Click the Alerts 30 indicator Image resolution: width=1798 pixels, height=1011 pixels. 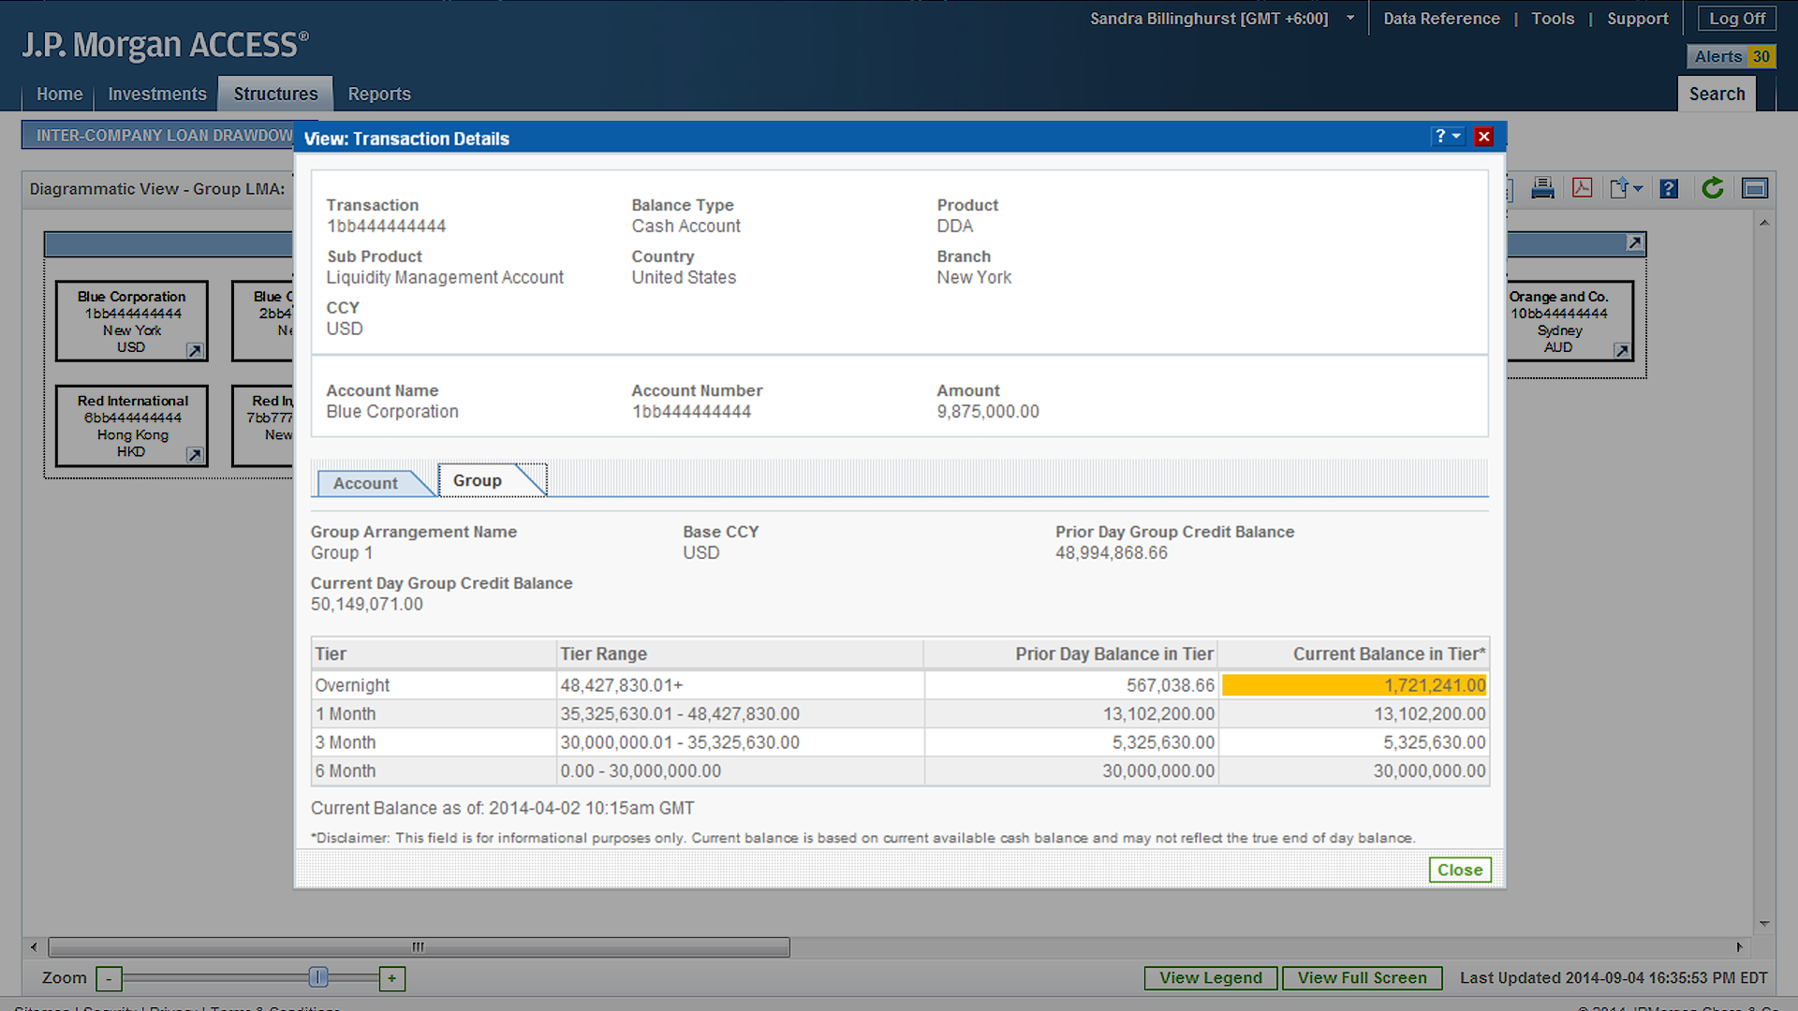coord(1732,56)
